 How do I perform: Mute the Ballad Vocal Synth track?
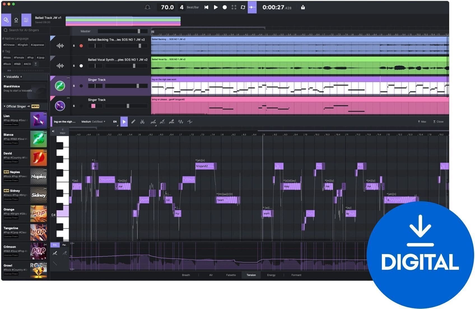(82, 66)
